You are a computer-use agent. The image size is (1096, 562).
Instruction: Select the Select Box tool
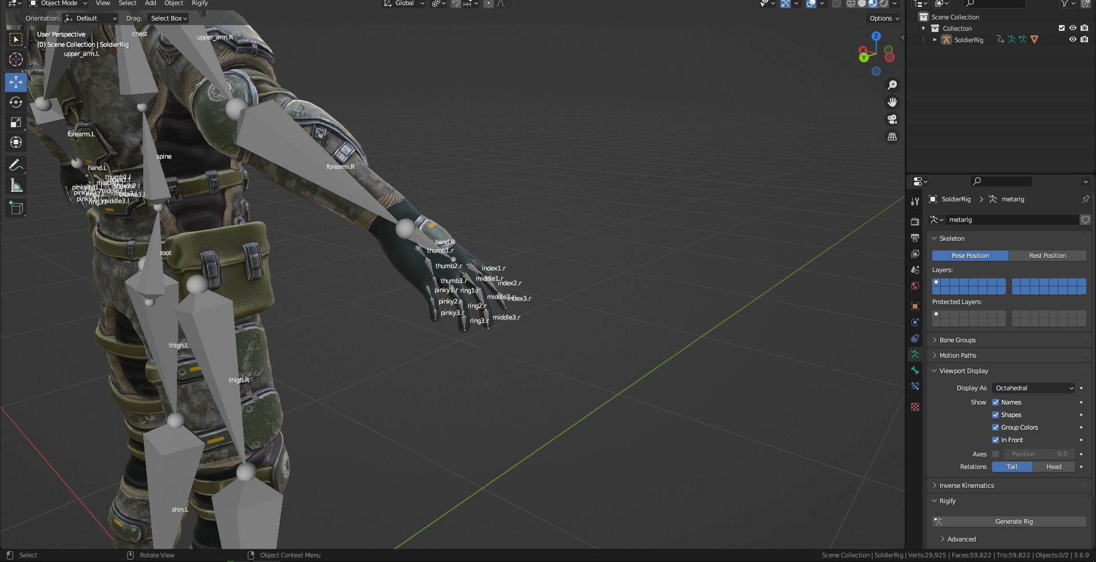point(16,39)
